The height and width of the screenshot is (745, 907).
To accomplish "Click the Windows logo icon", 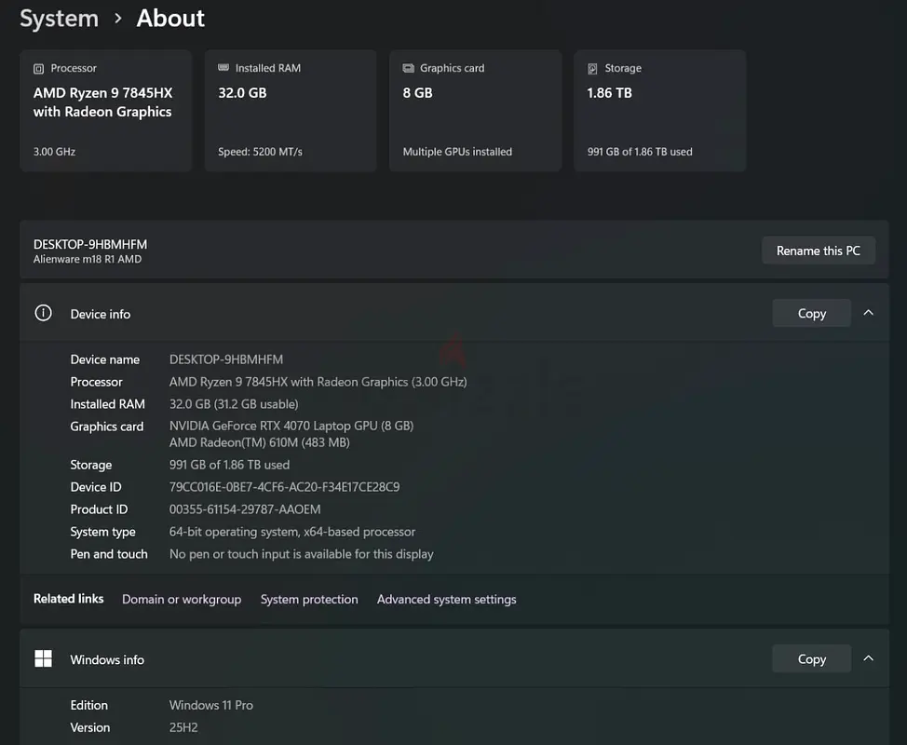I will point(44,658).
